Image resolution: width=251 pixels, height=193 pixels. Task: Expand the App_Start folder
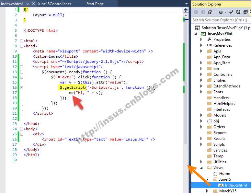click(x=201, y=63)
